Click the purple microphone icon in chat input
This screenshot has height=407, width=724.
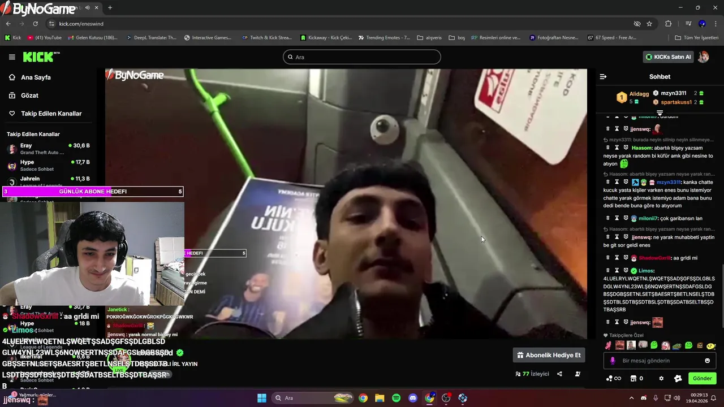(613, 361)
